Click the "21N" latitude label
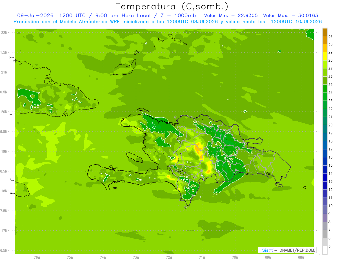This screenshot has width=338, height=261. coord(4,72)
